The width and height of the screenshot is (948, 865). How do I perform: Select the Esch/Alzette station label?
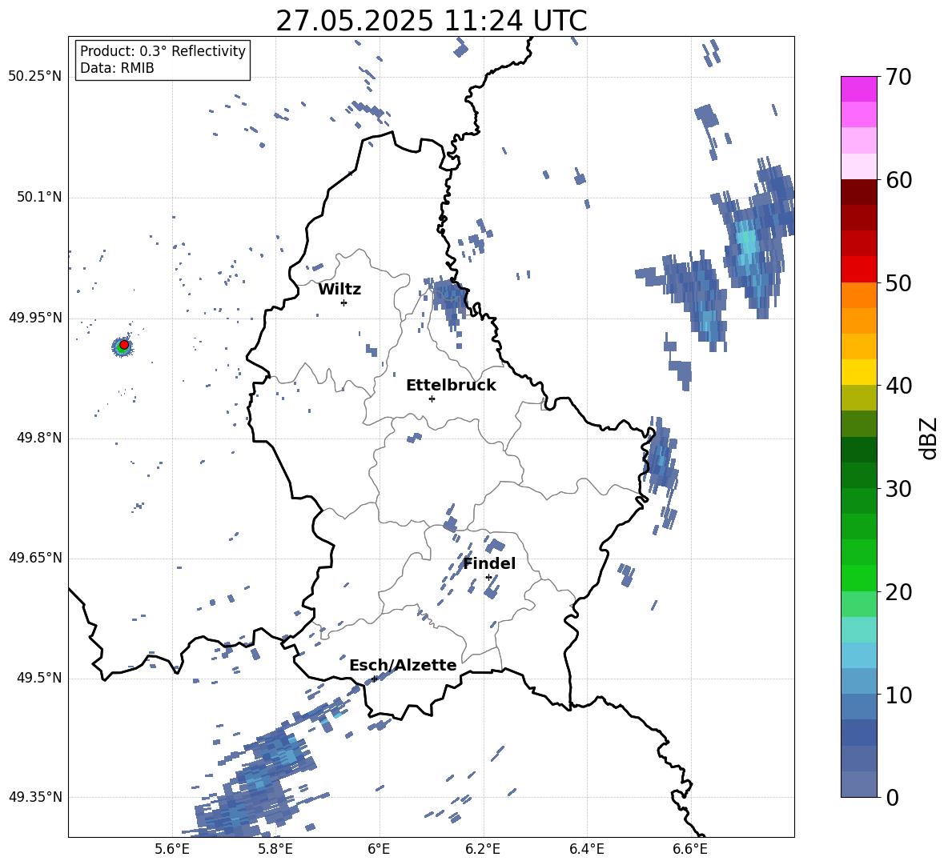pos(403,665)
